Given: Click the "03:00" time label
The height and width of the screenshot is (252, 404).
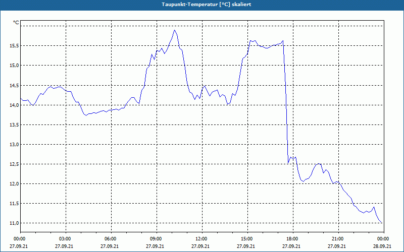Looking at the screenshot, I should (65, 239).
